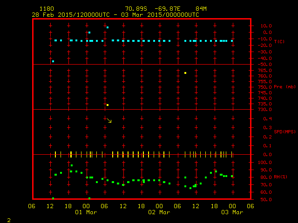This screenshot has height=223, width=298.
Task: Click the wind direction arrow in speed panel
Action: pos(109,121)
